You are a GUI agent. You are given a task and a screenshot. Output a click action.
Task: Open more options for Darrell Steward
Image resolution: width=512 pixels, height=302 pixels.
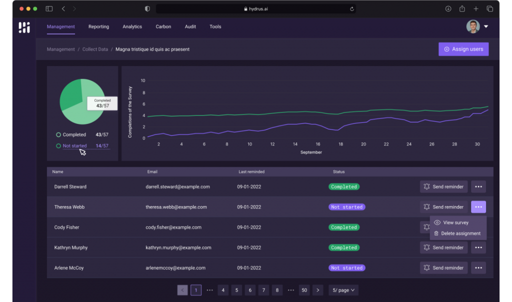[x=478, y=187]
